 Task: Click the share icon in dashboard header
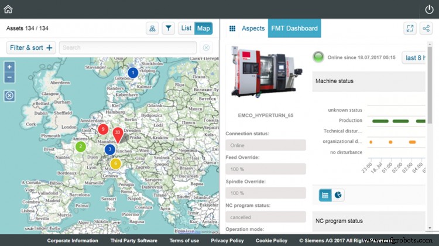pyautogui.click(x=426, y=28)
